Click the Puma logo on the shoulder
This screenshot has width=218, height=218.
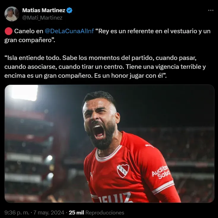[x=149, y=146]
